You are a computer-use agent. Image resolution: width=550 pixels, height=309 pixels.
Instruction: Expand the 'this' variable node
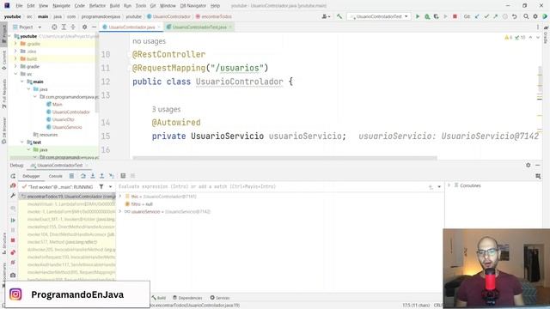tap(120, 197)
